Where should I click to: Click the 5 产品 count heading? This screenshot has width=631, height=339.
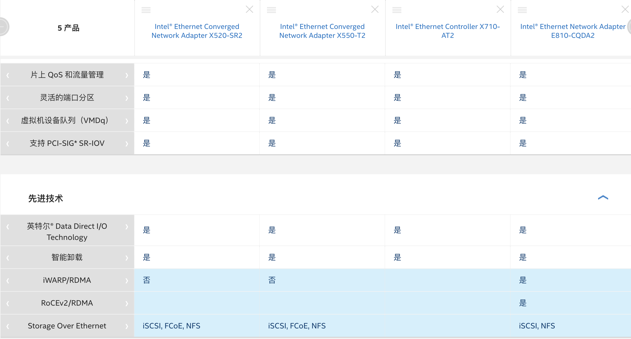[68, 28]
